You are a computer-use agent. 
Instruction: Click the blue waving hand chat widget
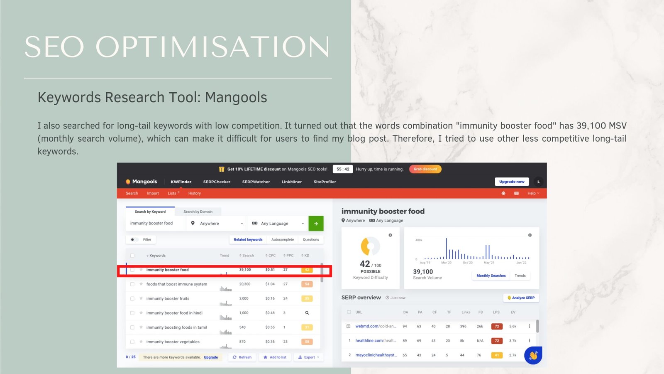(x=533, y=356)
